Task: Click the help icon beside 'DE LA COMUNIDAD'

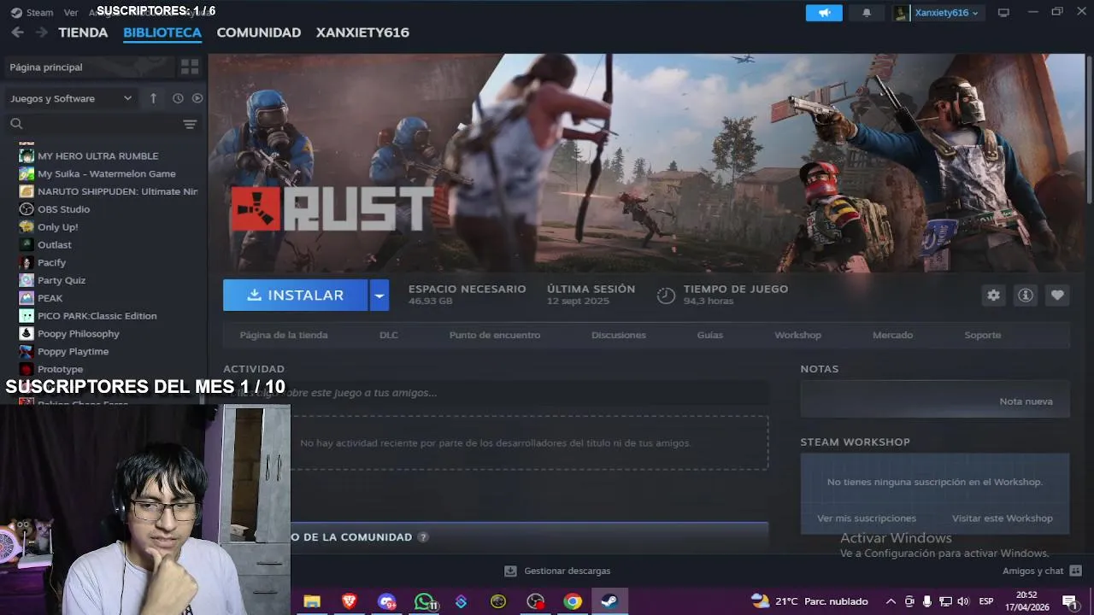Action: click(423, 537)
